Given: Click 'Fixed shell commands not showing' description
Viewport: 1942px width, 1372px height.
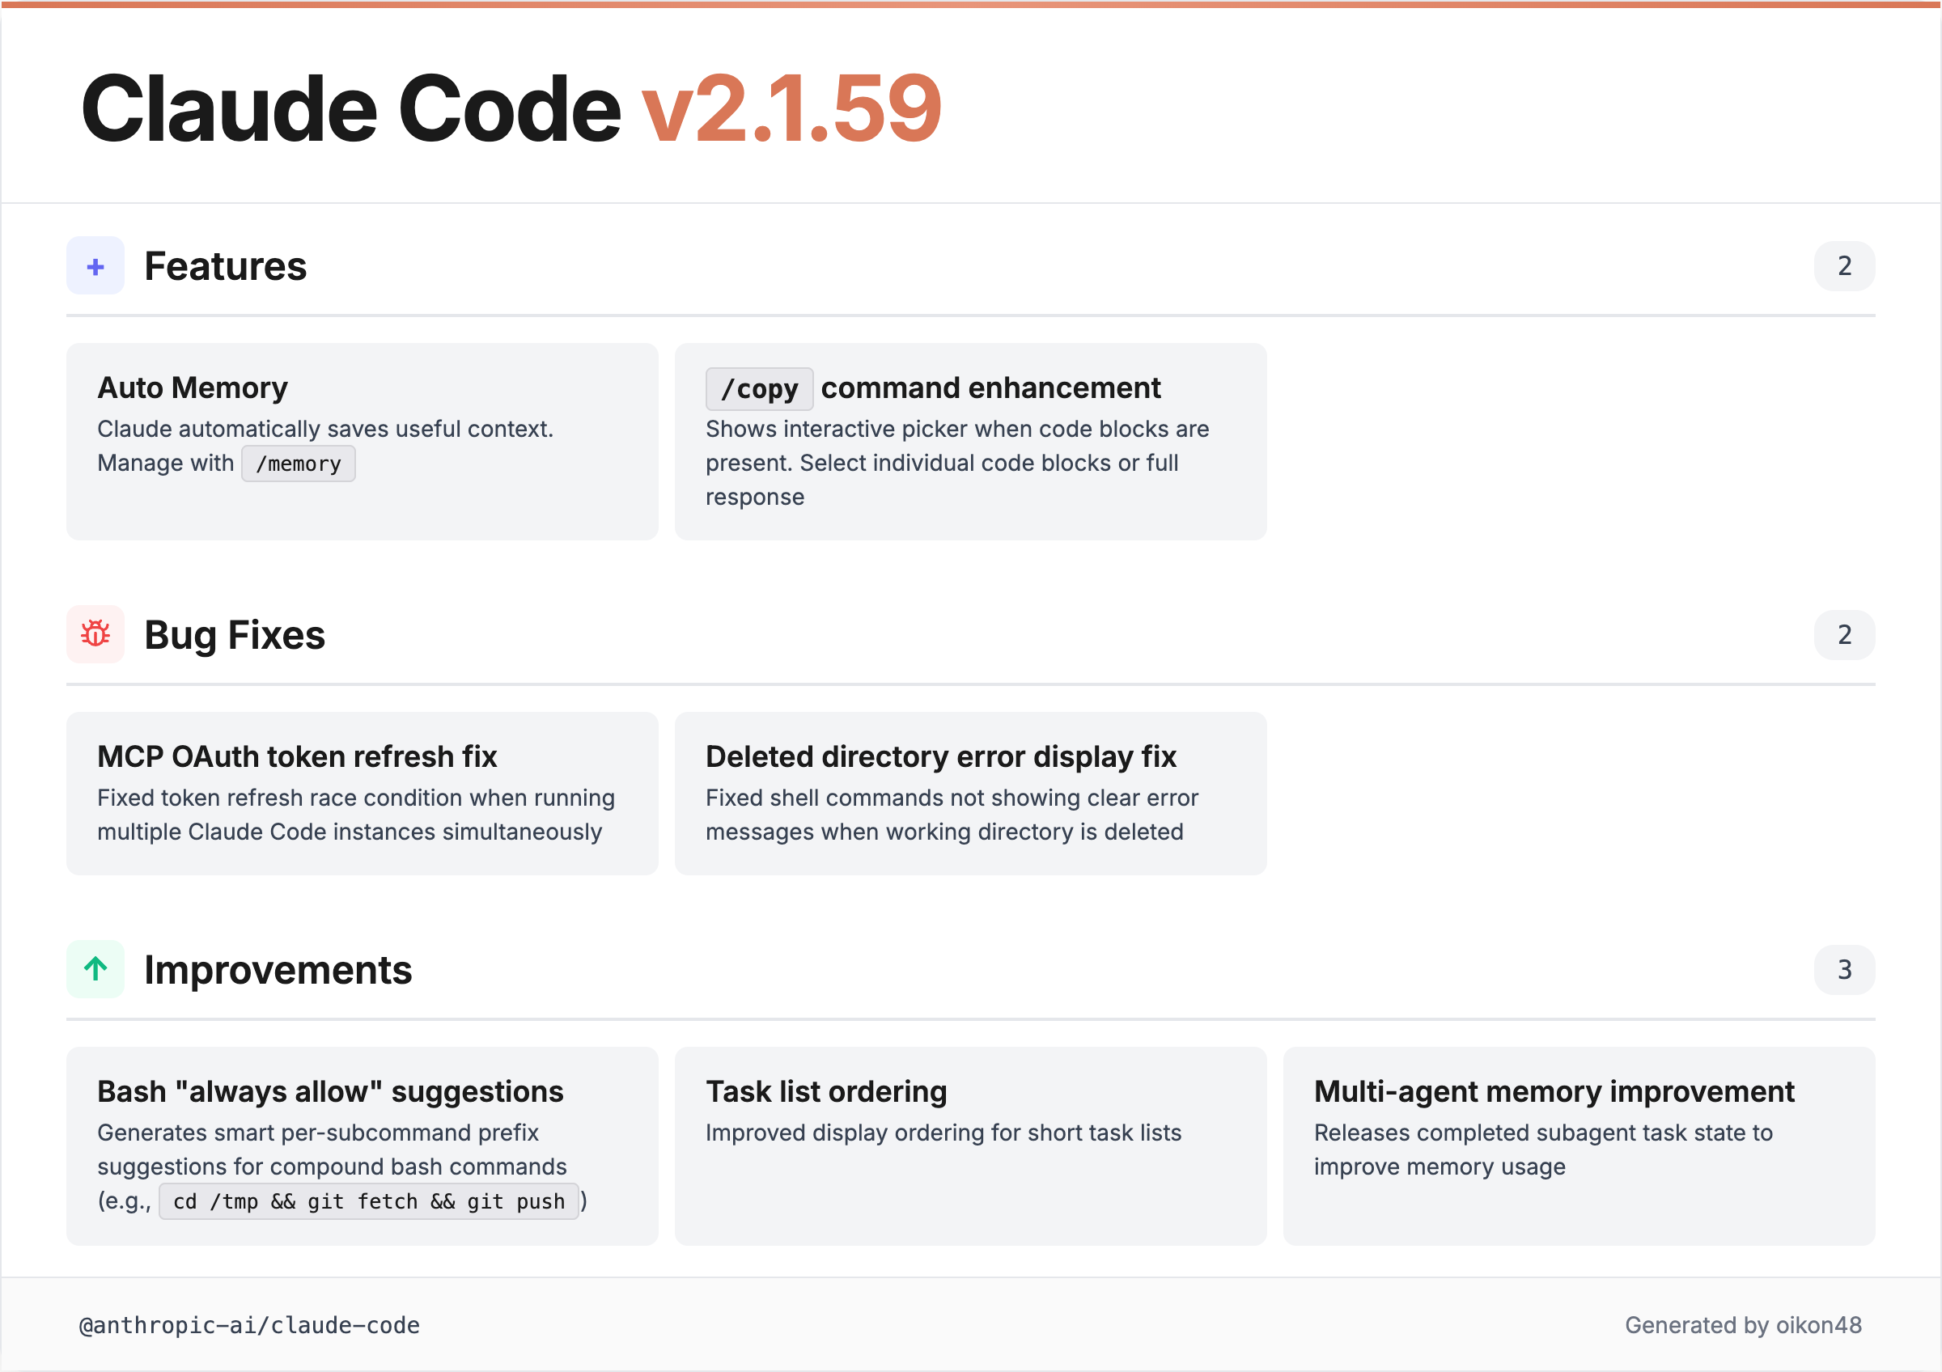Looking at the screenshot, I should (x=952, y=814).
